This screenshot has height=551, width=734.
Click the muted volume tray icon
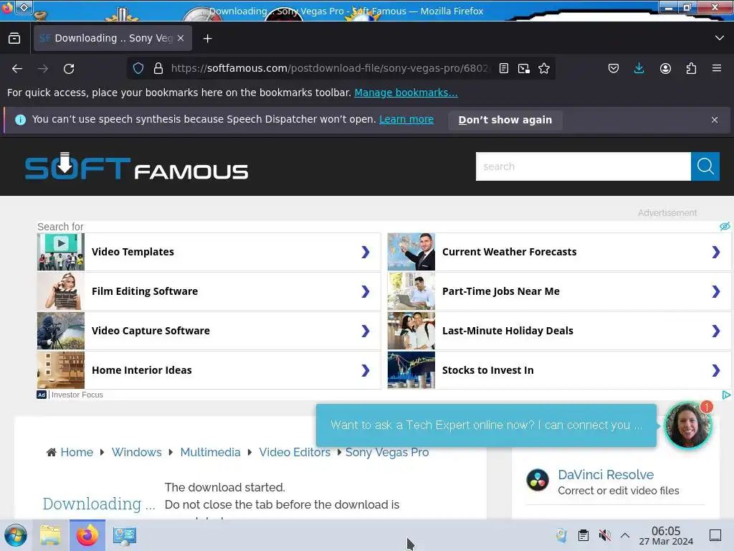tap(604, 535)
